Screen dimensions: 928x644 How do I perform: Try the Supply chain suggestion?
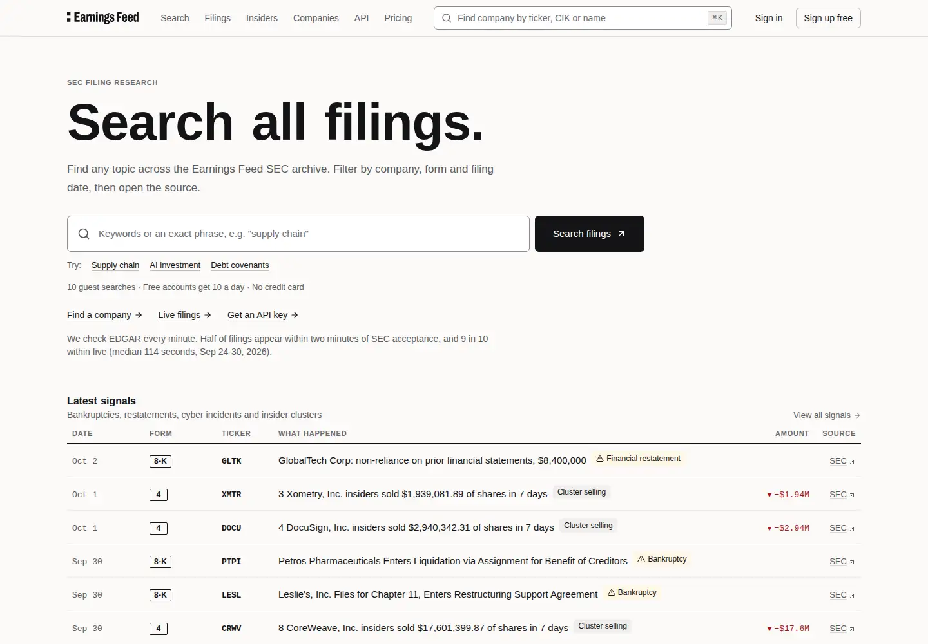(x=115, y=265)
